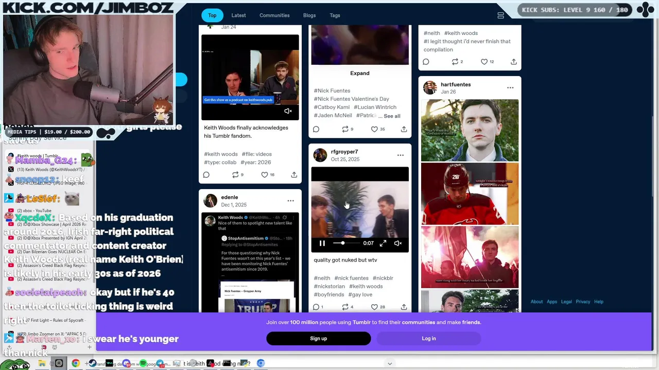Switch to the Tags tab

pyautogui.click(x=335, y=15)
